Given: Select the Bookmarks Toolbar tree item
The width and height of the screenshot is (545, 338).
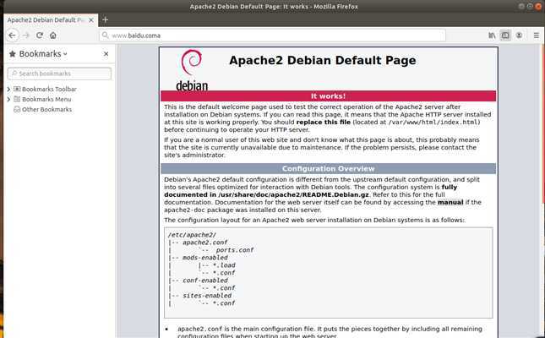Looking at the screenshot, I should [x=45, y=89].
